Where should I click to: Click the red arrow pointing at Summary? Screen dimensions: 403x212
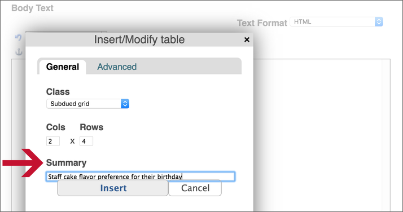tap(23, 163)
